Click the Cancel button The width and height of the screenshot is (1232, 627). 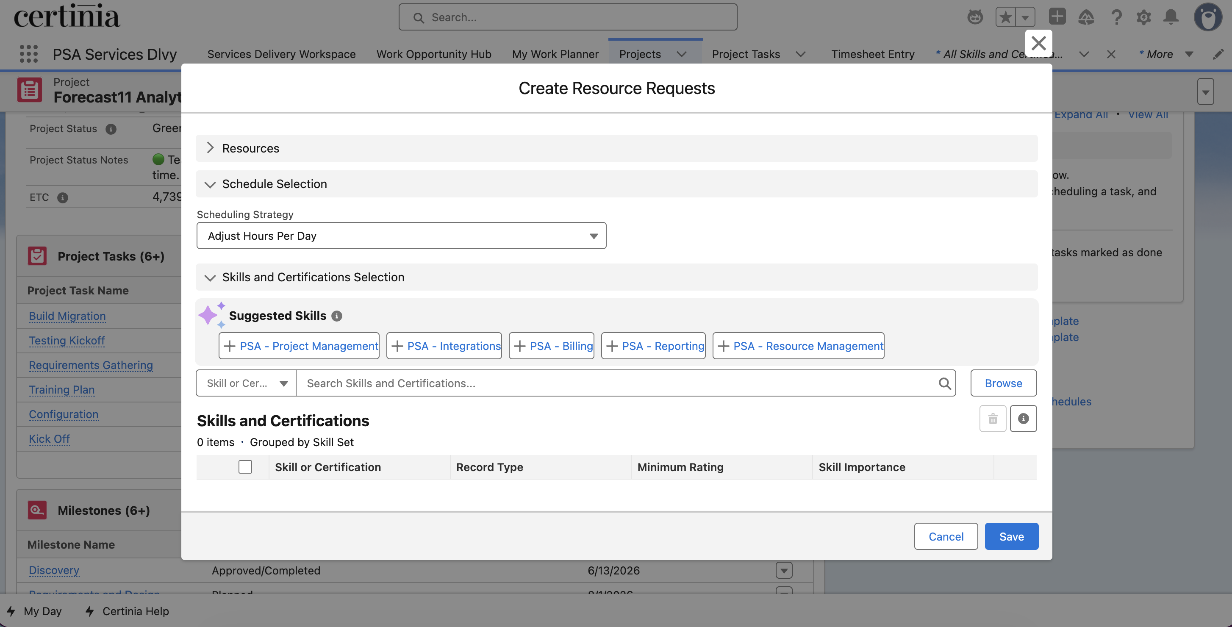pos(946,537)
